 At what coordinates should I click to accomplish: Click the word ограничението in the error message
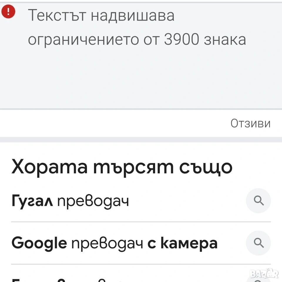coord(84,40)
